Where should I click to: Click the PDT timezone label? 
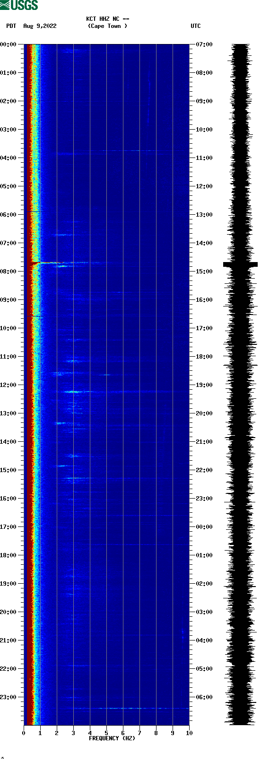(x=11, y=26)
